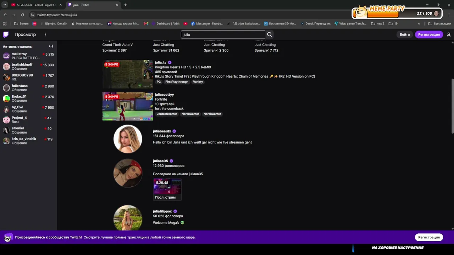Click juliaaa05 profile picture
This screenshot has height=255, width=454.
pos(128,173)
